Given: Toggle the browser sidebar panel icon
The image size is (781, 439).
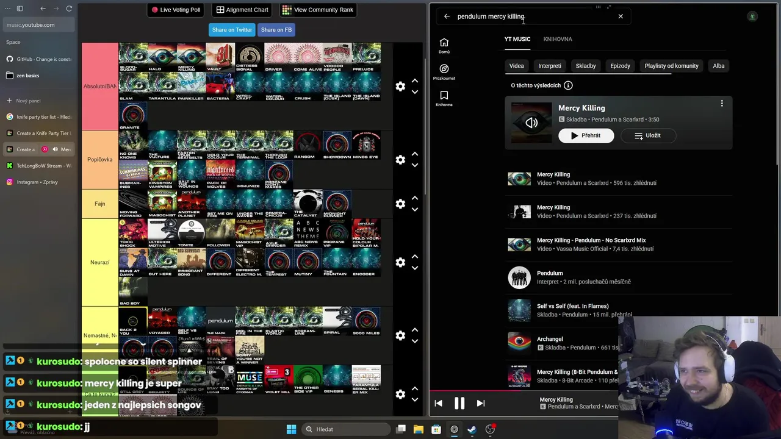Looking at the screenshot, I should pos(20,9).
